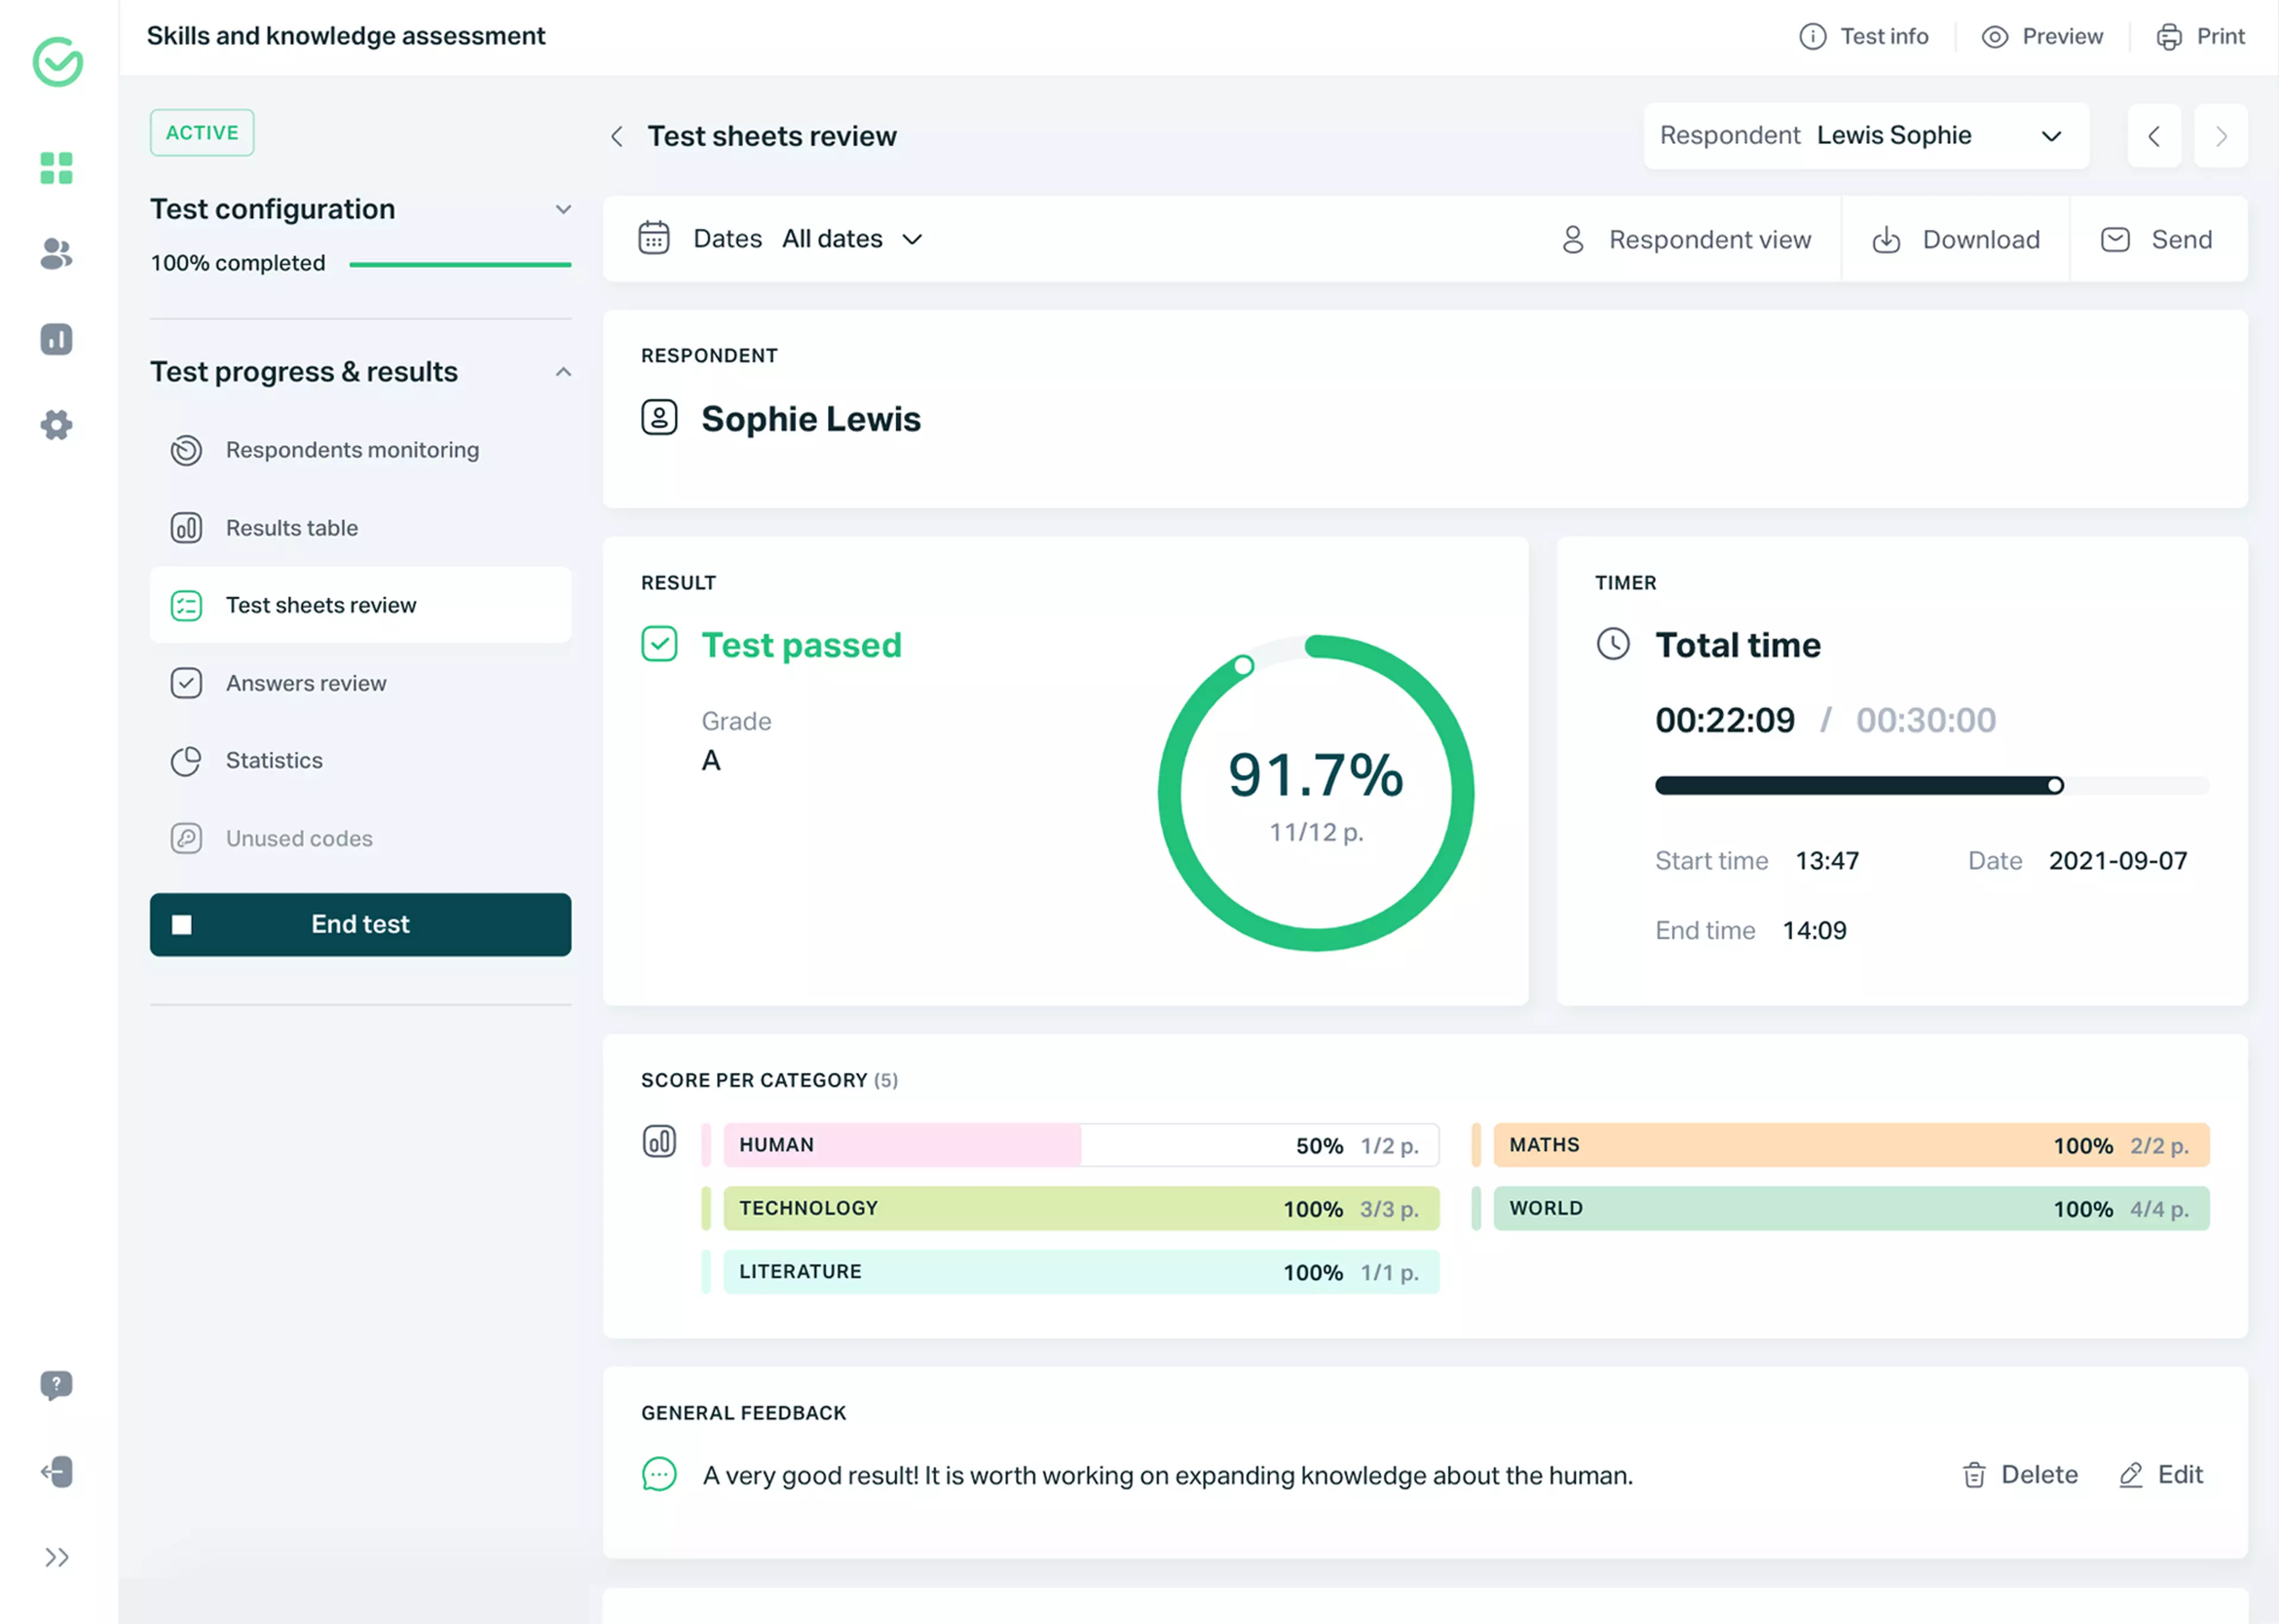Screen dimensions: 2279x1624
Task: Open the Preview menu item
Action: pyautogui.click(x=2043, y=36)
